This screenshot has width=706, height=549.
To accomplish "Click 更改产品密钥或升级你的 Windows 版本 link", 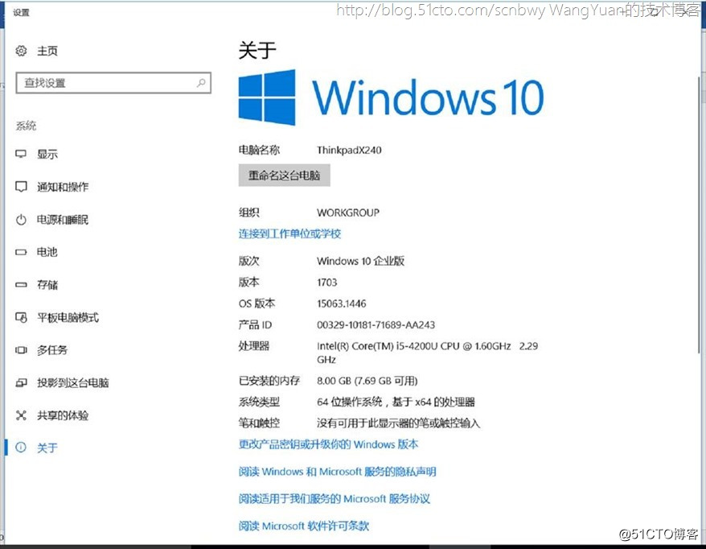I will click(328, 444).
